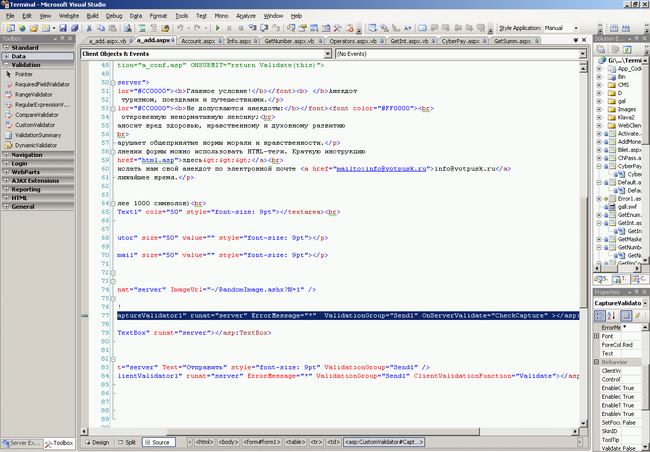Expand the HTML toolbox section
This screenshot has width=650, height=452.
click(6, 198)
